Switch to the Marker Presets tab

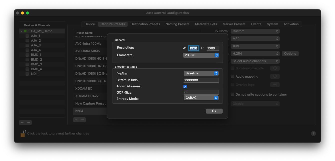(x=234, y=24)
